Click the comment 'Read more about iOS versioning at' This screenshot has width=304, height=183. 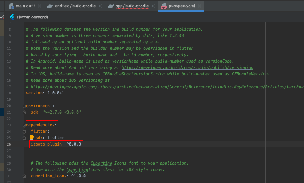[68, 80]
